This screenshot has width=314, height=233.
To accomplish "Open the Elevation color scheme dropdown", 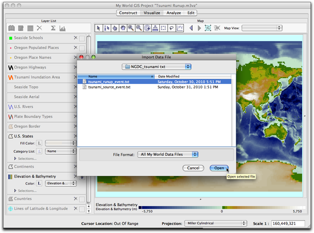I will click(x=61, y=183).
